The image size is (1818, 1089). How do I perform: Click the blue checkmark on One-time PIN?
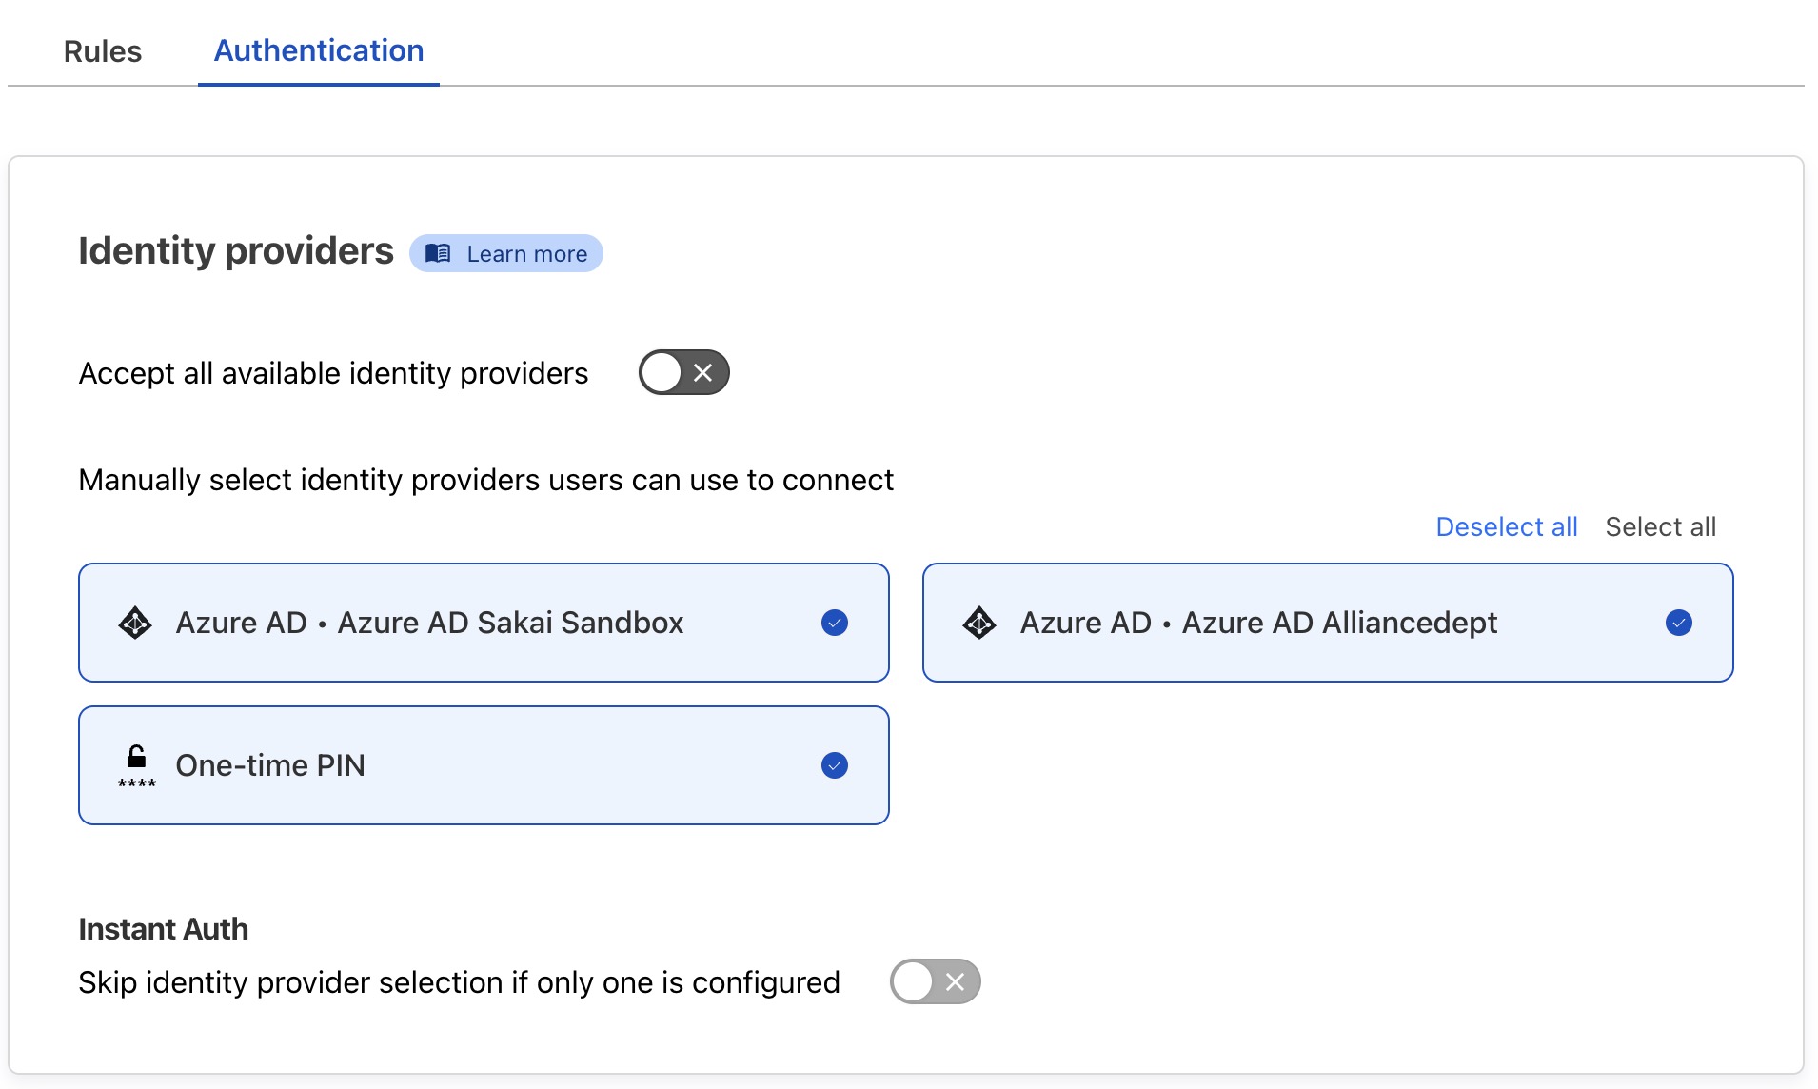[x=834, y=765]
